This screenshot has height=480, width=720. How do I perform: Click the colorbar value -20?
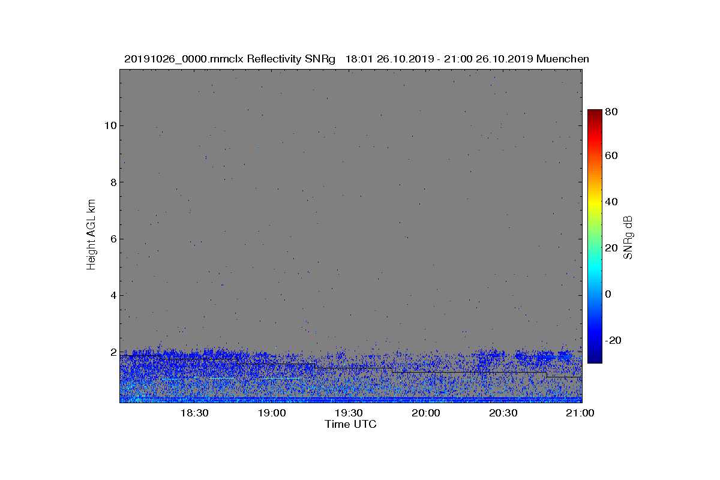[x=613, y=340]
